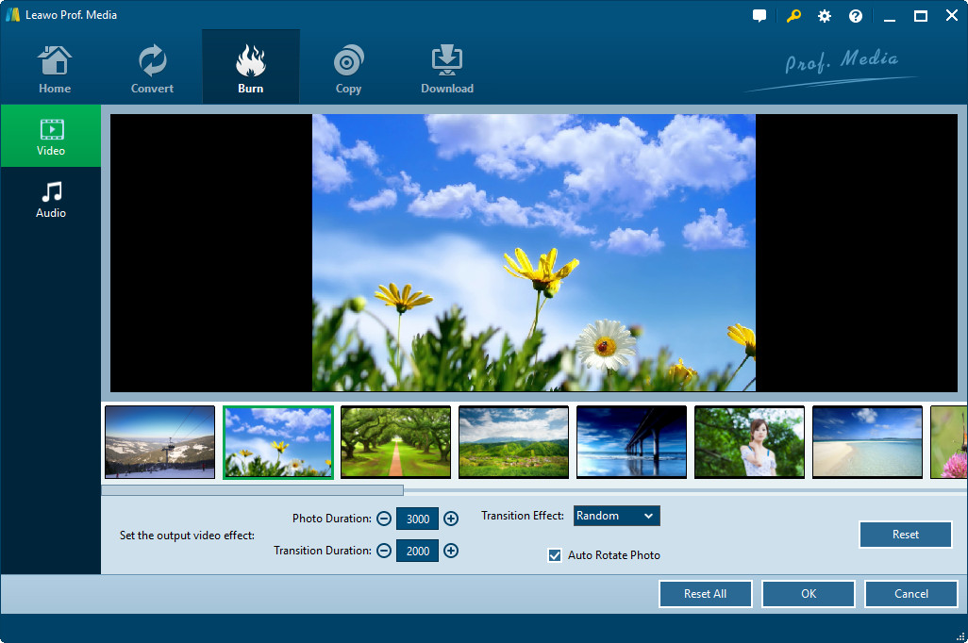The width and height of the screenshot is (968, 643).
Task: Increase Photo Duration with plus button
Action: coord(451,519)
